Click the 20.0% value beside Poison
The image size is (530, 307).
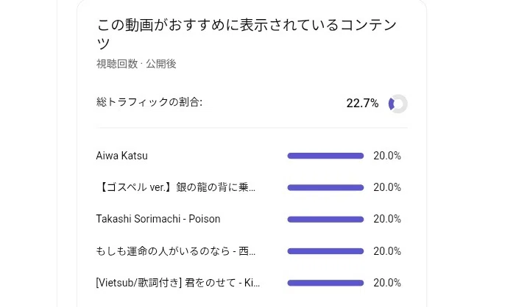click(387, 219)
